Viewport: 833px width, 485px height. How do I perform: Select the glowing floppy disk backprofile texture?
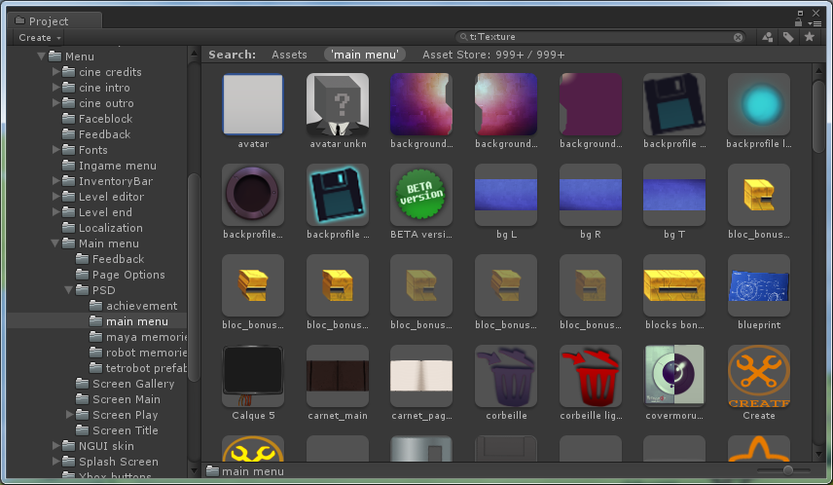338,195
